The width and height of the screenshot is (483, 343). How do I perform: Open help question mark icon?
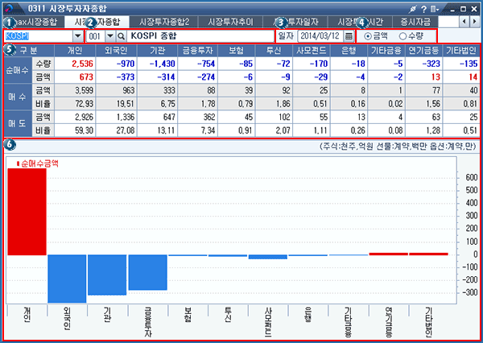coord(424,9)
